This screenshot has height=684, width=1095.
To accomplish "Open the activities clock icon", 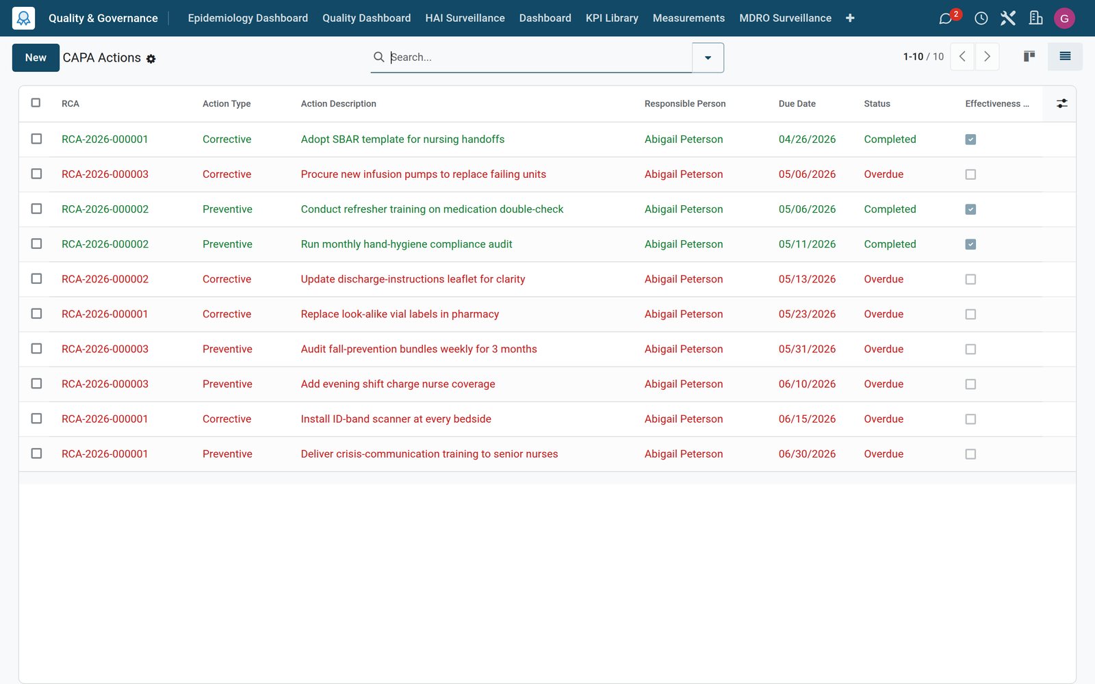I will 981,18.
